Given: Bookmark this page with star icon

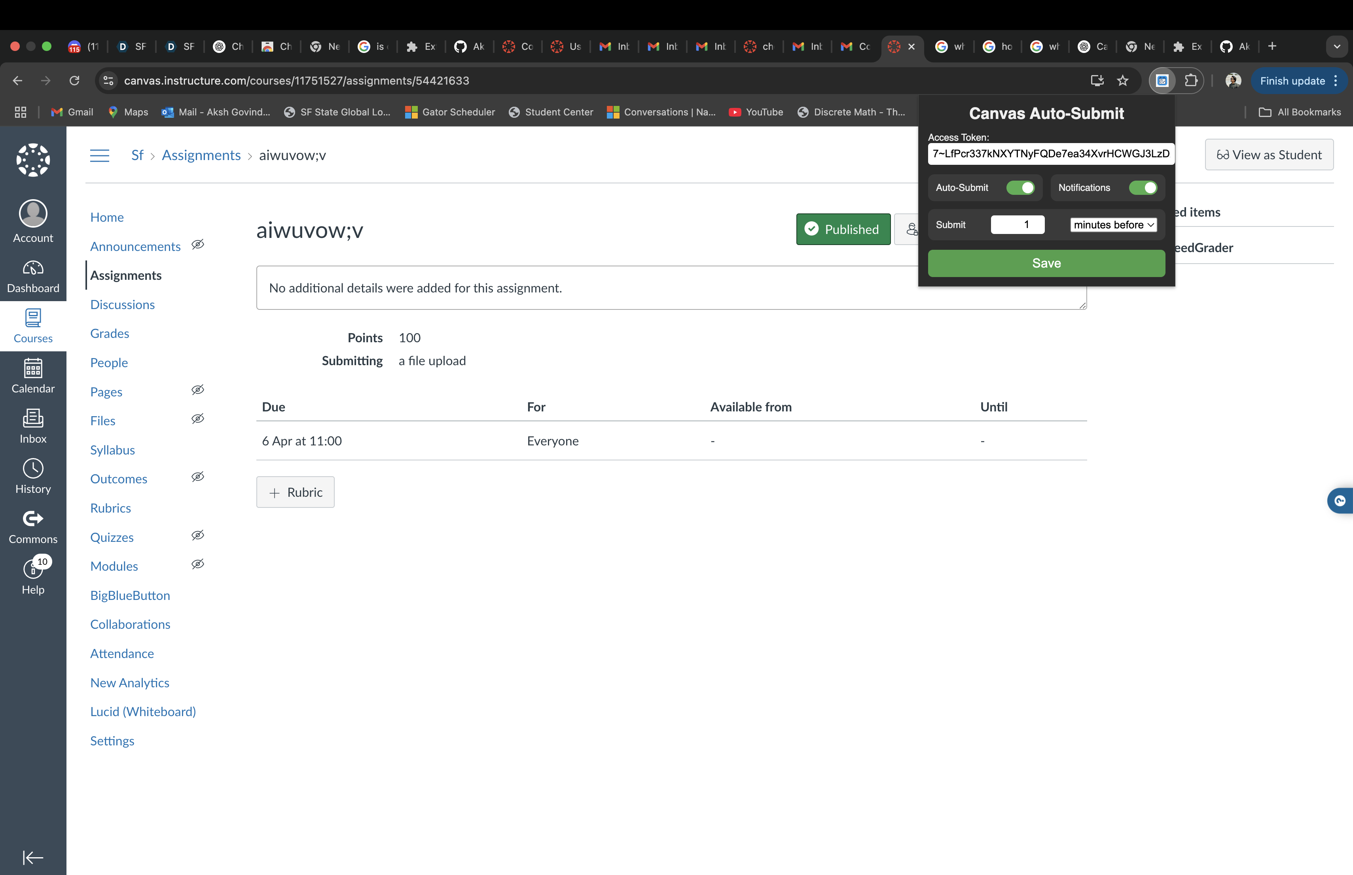Looking at the screenshot, I should [1122, 81].
